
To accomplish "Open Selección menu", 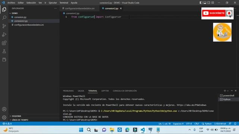I will (31, 3).
